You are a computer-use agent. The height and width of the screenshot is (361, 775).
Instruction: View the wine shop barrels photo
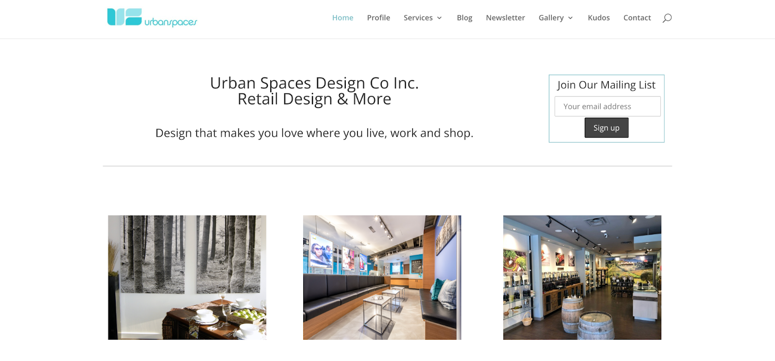(582, 278)
